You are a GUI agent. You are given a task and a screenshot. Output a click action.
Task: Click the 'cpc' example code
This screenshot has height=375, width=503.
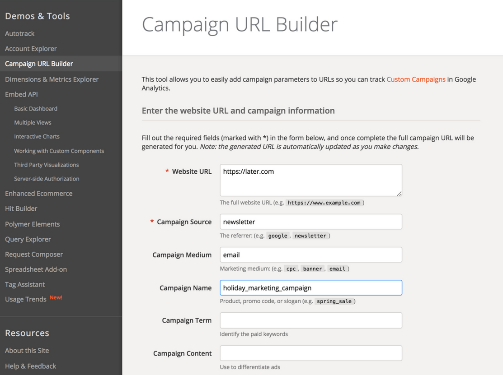pos(291,269)
